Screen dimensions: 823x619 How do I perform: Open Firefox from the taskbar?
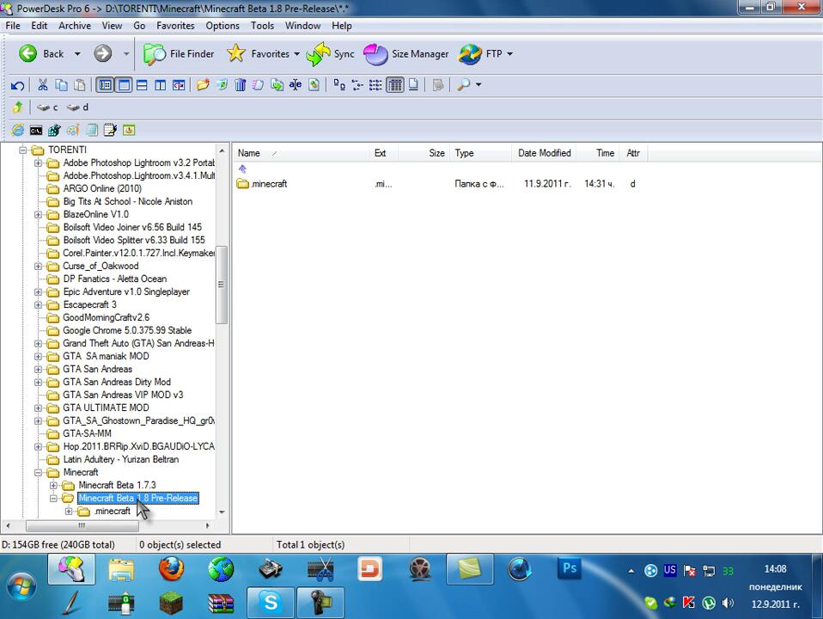click(x=171, y=569)
